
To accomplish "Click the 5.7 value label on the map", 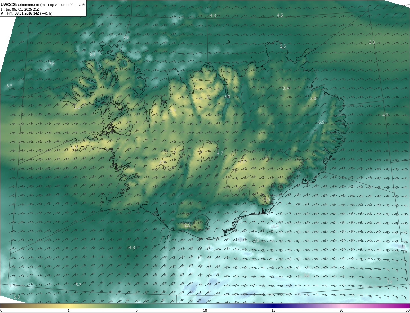I will coord(78,285).
